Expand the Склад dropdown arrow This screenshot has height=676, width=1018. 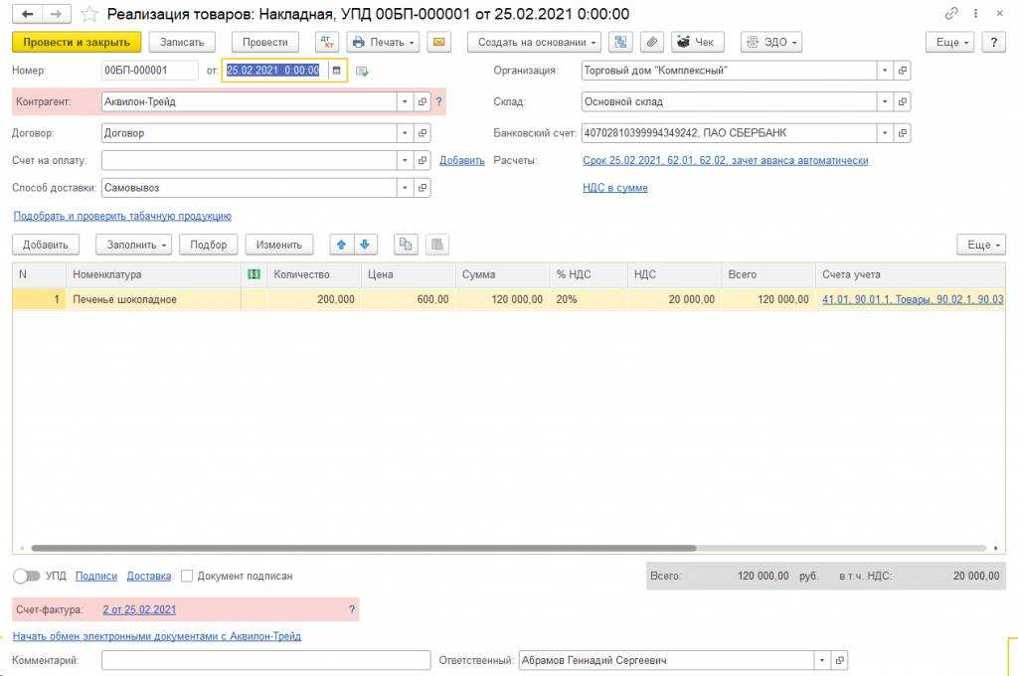(x=884, y=101)
